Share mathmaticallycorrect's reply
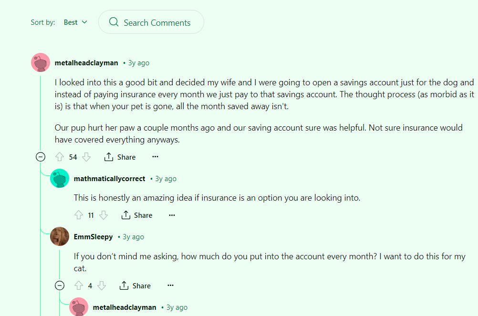478x316 pixels. (x=137, y=215)
